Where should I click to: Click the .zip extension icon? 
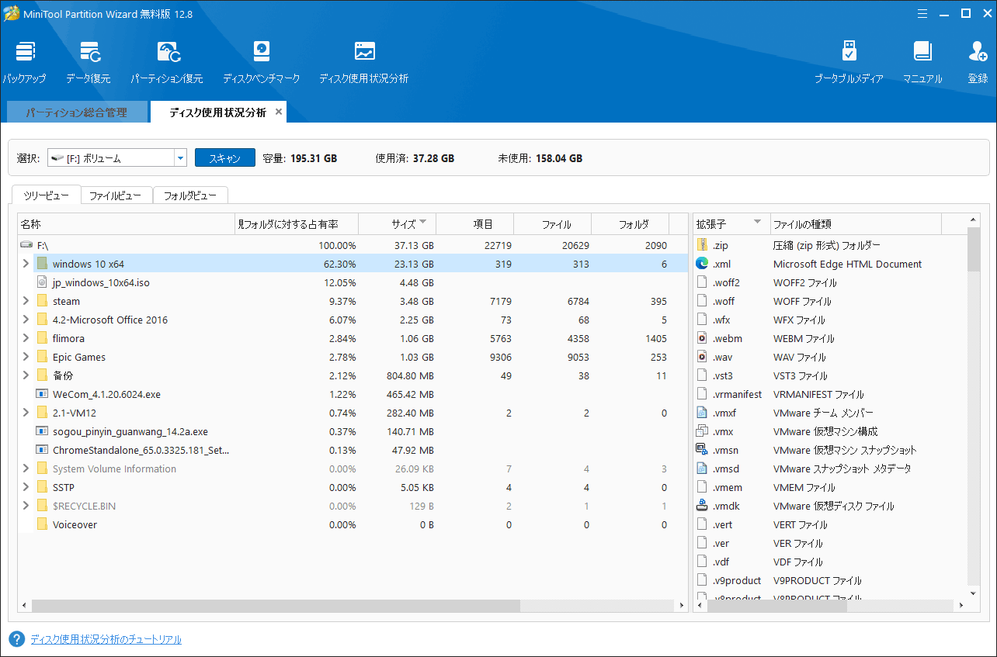coord(703,245)
